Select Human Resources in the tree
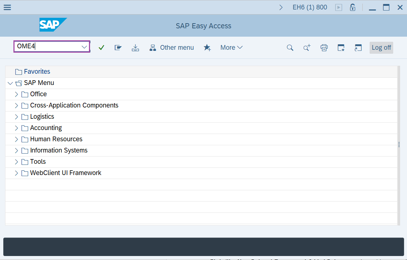The width and height of the screenshot is (407, 260). coord(56,139)
